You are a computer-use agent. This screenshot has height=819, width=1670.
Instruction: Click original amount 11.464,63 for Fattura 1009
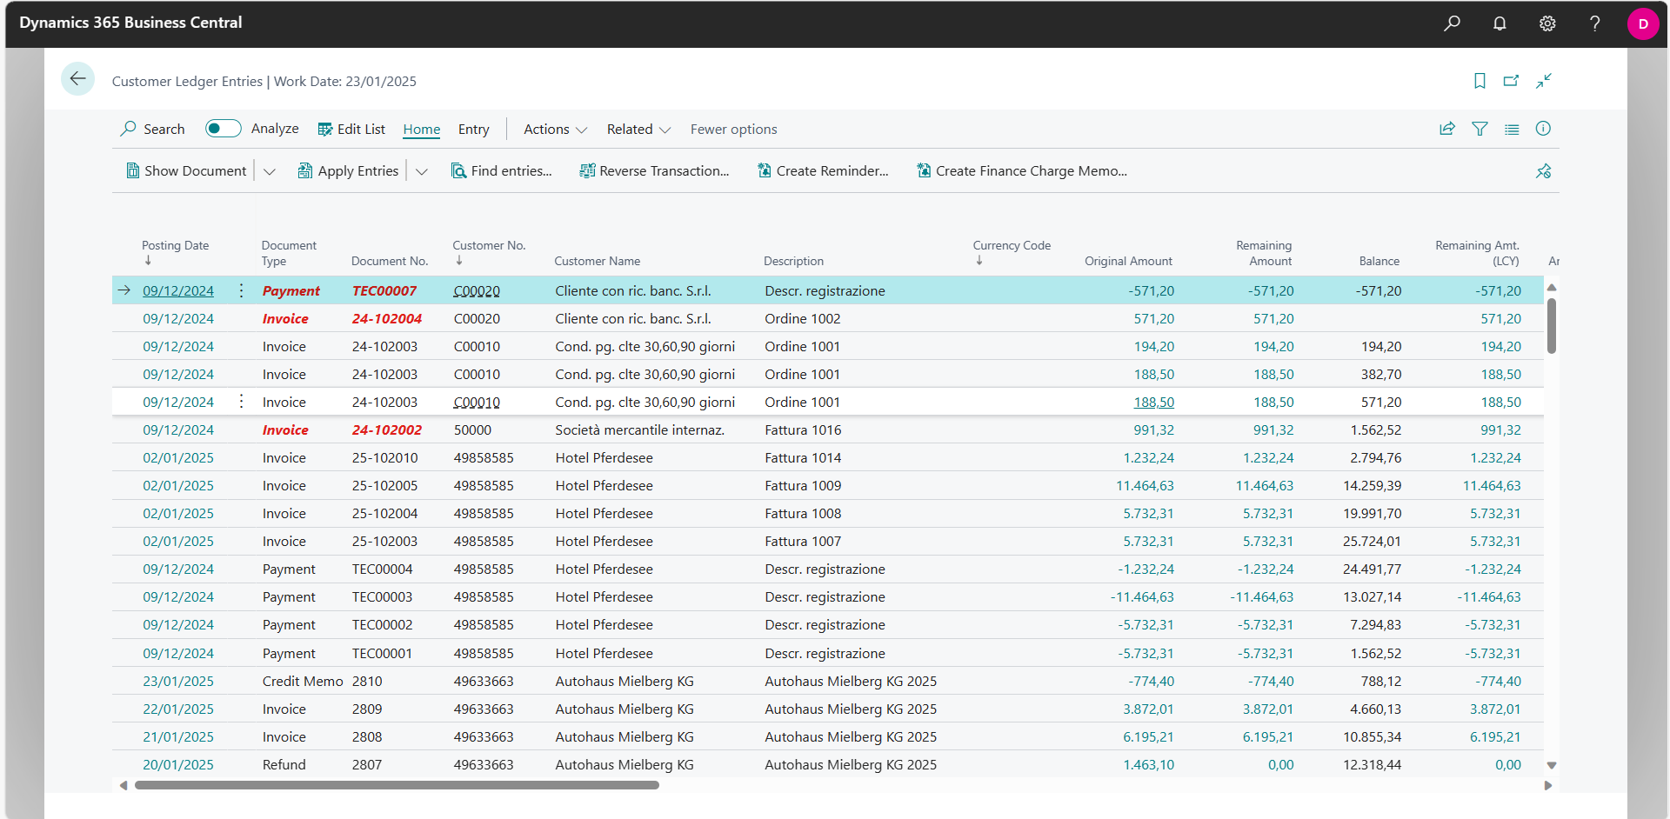coord(1145,485)
